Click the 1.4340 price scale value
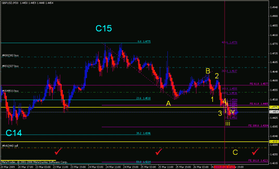Viewport: 279px width, 169px height. point(274,136)
